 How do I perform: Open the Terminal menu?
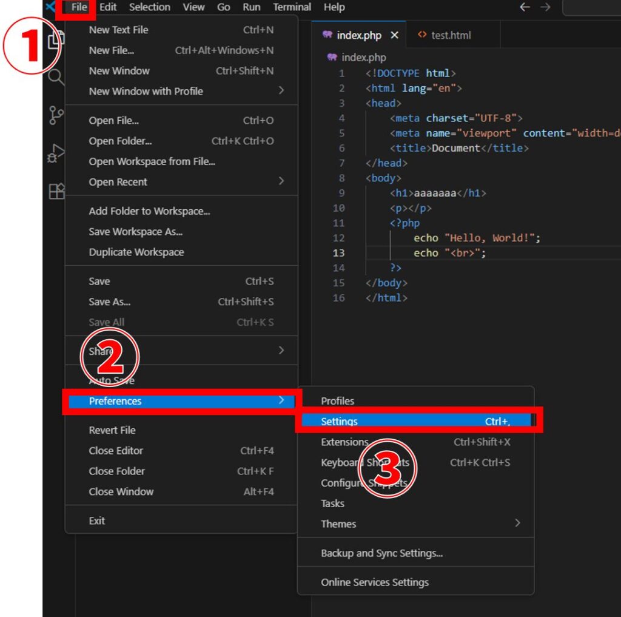click(292, 7)
